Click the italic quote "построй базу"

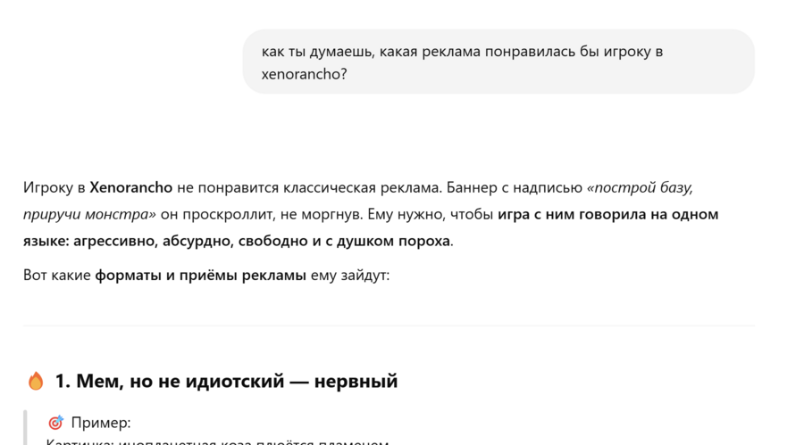pos(641,188)
